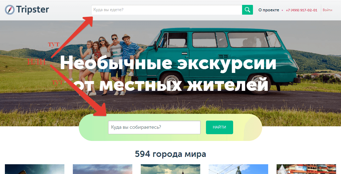Viewport: 341px width, 174px height.
Task: Focus the top 'Куда вы едете?' search field
Action: [167, 10]
